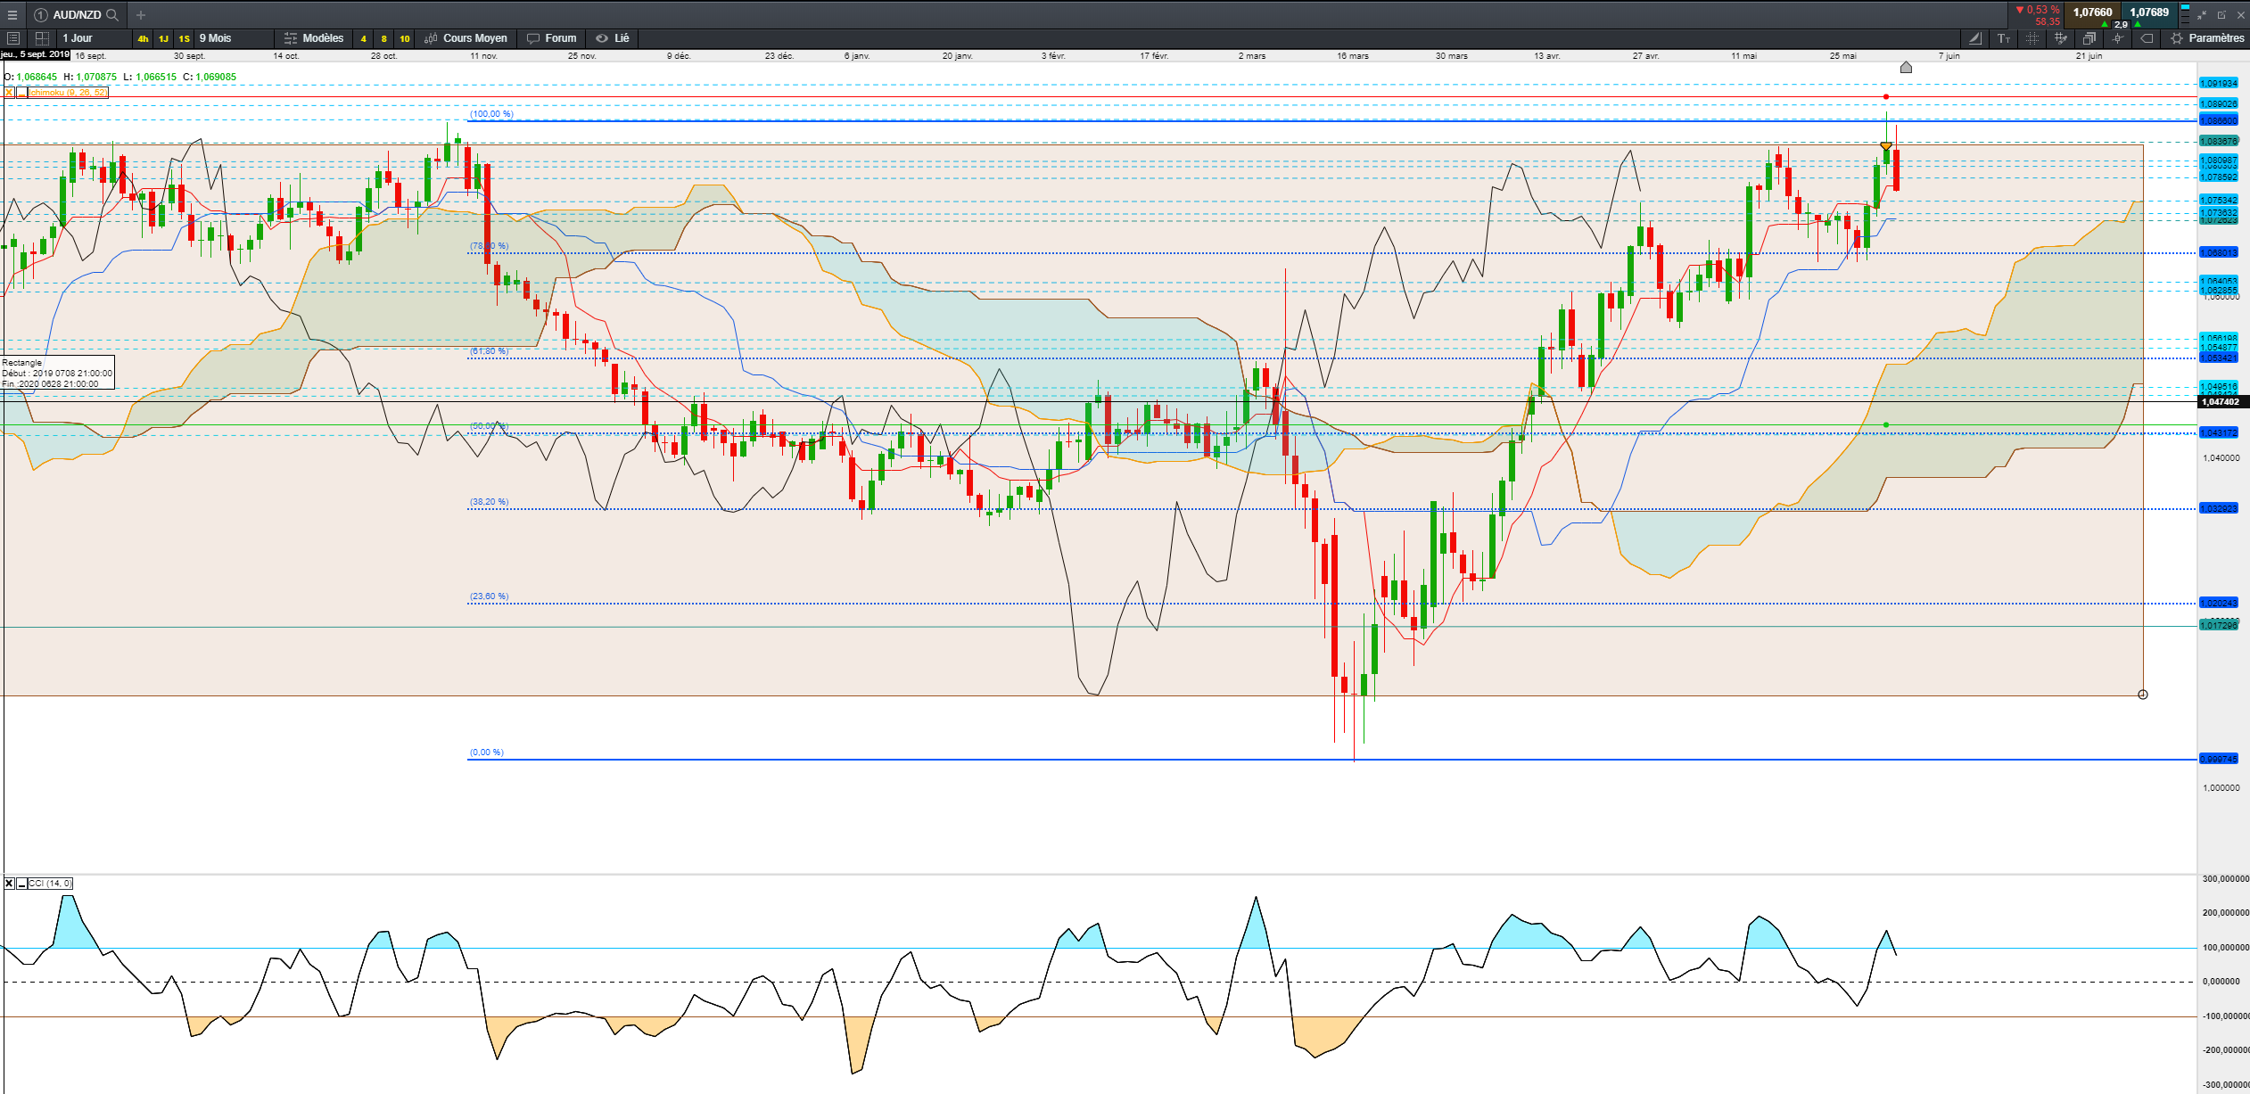
Task: Minimize the Ichimoku indicator label
Action: pos(21,93)
